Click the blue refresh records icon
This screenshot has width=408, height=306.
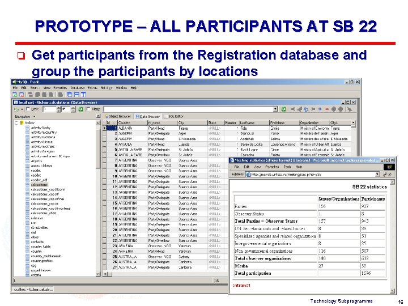coord(306,109)
